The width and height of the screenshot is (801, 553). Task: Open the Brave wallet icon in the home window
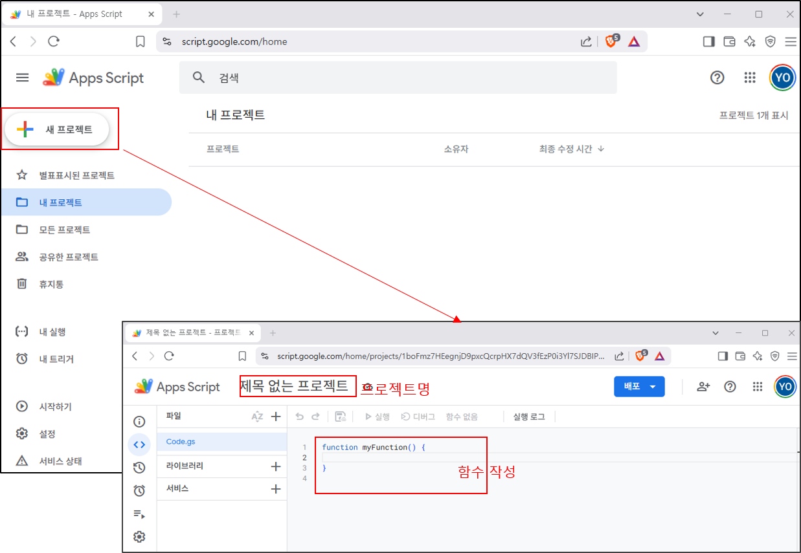point(729,41)
